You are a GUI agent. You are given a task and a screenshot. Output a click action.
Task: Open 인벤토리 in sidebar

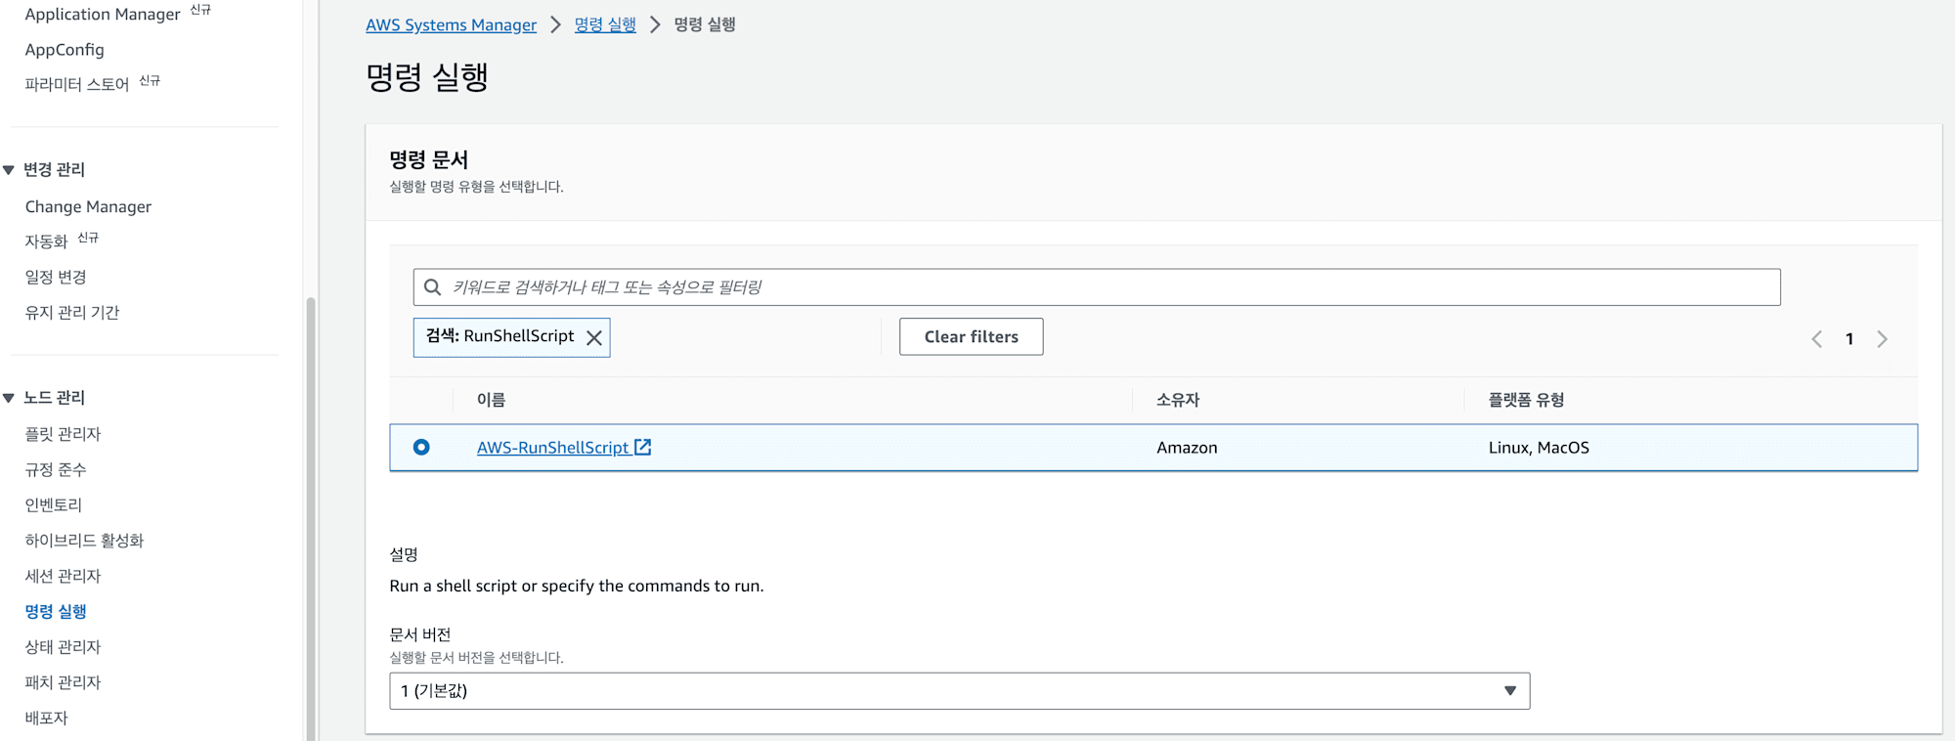pos(54,504)
